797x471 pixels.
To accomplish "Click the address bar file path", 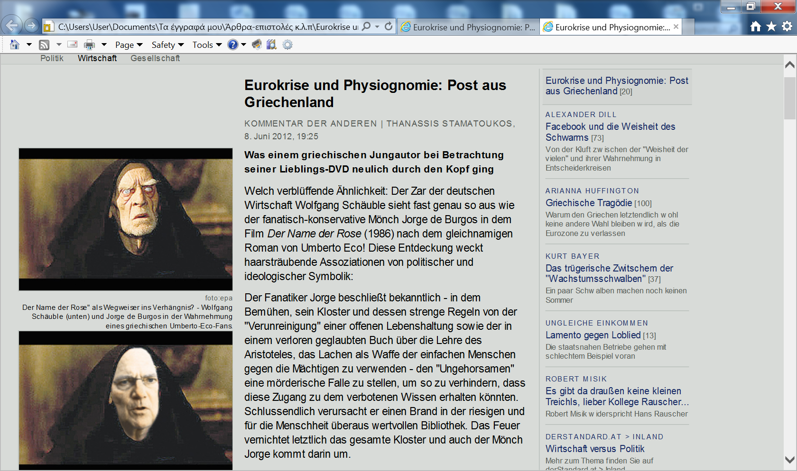I will pyautogui.click(x=208, y=27).
